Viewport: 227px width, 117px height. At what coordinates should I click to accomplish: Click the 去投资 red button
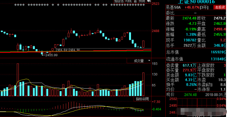(220, 7)
